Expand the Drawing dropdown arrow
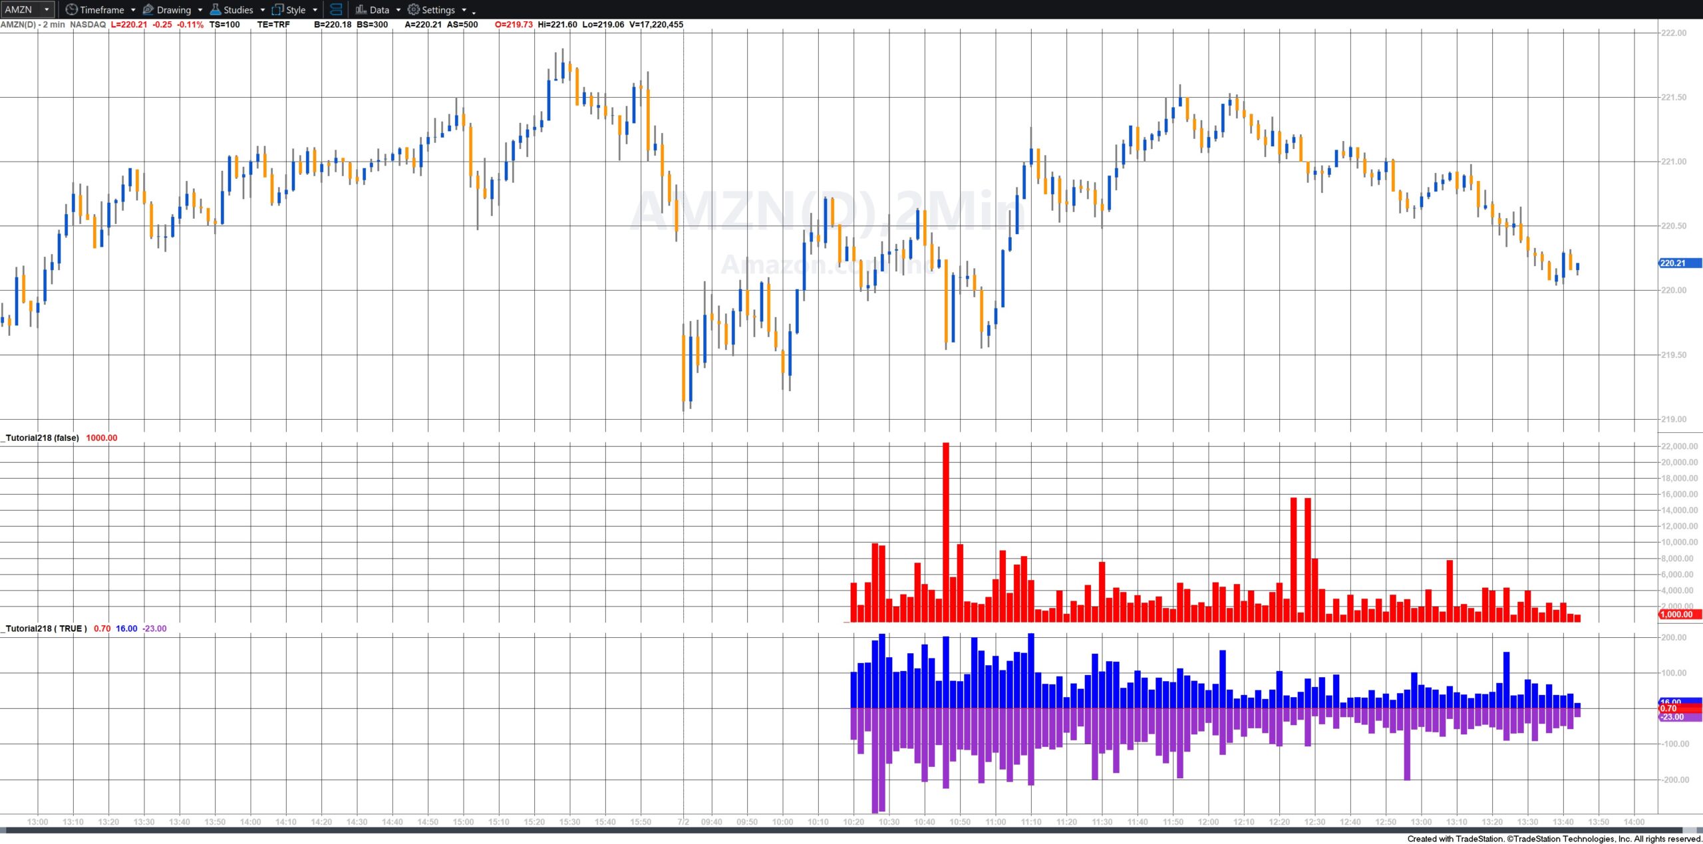 [x=200, y=10]
